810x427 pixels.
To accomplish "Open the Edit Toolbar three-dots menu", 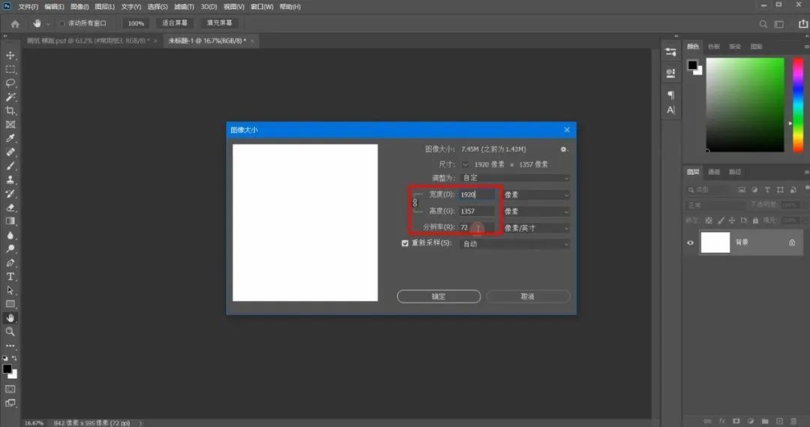I will click(10, 346).
